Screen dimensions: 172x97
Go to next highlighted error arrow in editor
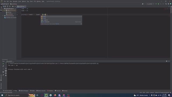[169, 9]
